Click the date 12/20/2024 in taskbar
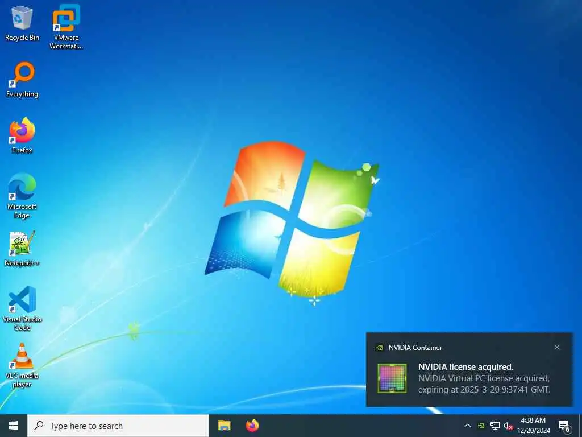Viewport: 582px width, 437px height. tap(534, 431)
